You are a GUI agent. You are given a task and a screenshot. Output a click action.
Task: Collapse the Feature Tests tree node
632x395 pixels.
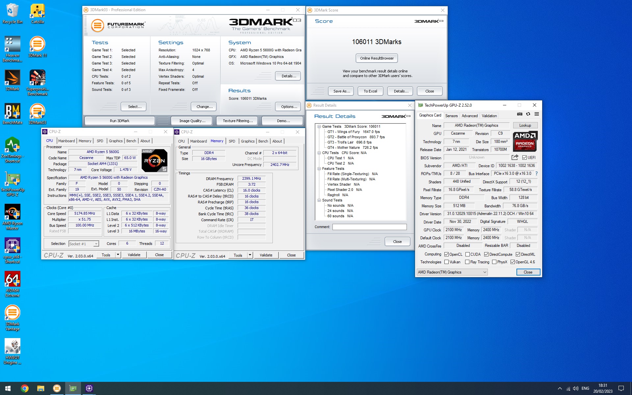point(319,169)
